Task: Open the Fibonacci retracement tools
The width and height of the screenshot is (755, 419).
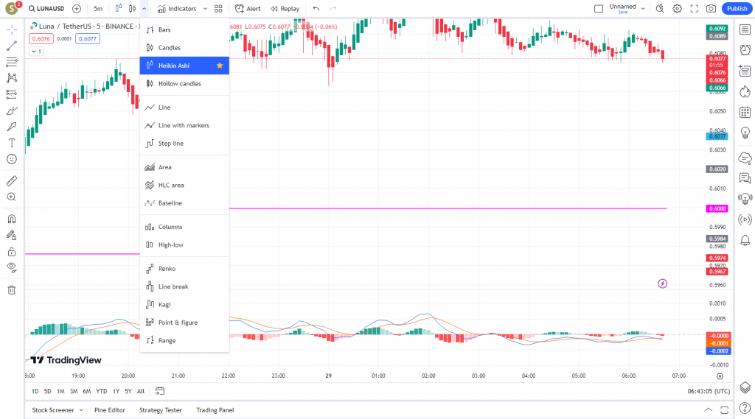Action: point(12,62)
